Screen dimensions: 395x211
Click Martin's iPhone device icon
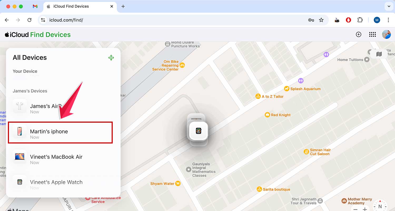19,132
